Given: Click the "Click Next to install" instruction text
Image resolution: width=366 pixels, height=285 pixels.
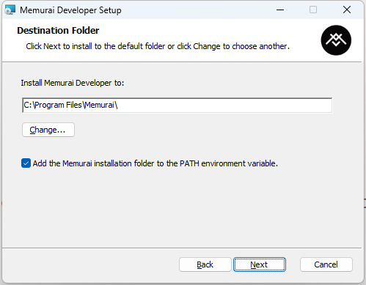Looking at the screenshot, I should coord(158,46).
